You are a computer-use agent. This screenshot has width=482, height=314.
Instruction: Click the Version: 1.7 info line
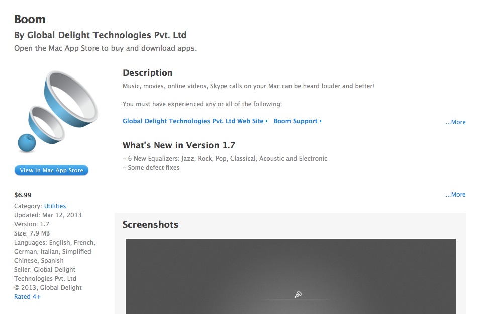pyautogui.click(x=32, y=224)
